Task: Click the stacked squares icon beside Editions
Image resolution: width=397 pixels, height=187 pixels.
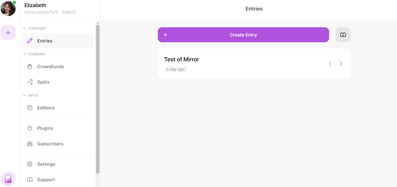Action: 30,108
